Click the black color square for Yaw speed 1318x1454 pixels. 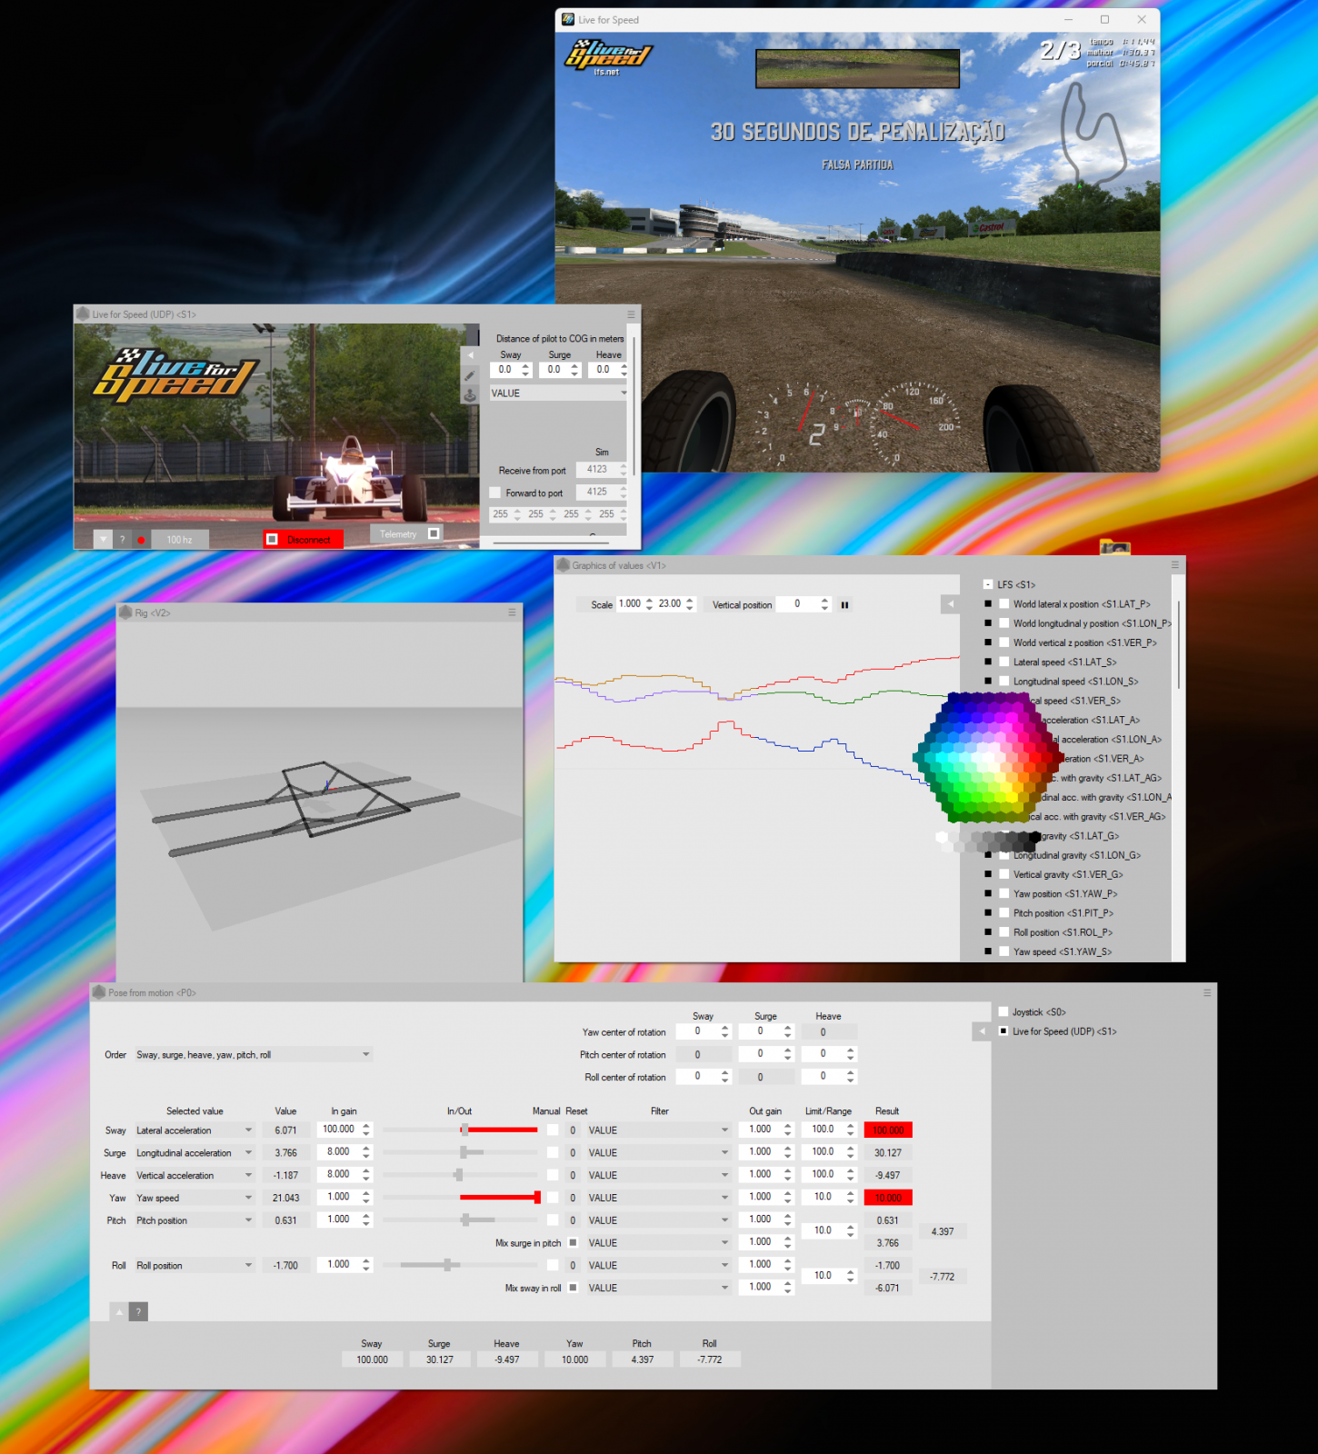[988, 951]
